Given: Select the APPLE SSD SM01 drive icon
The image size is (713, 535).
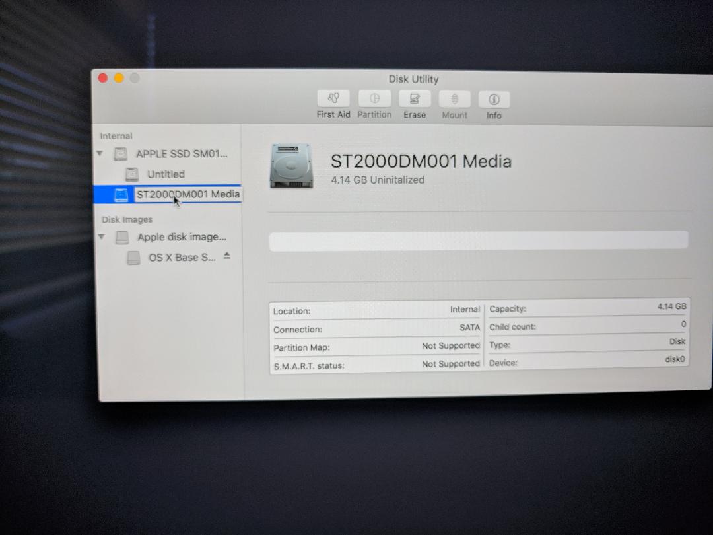Looking at the screenshot, I should [121, 154].
